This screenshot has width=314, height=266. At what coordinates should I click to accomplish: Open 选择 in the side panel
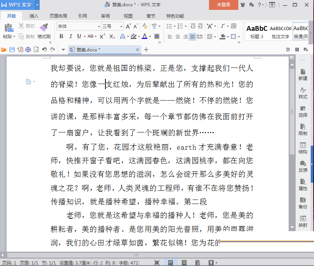(303, 112)
